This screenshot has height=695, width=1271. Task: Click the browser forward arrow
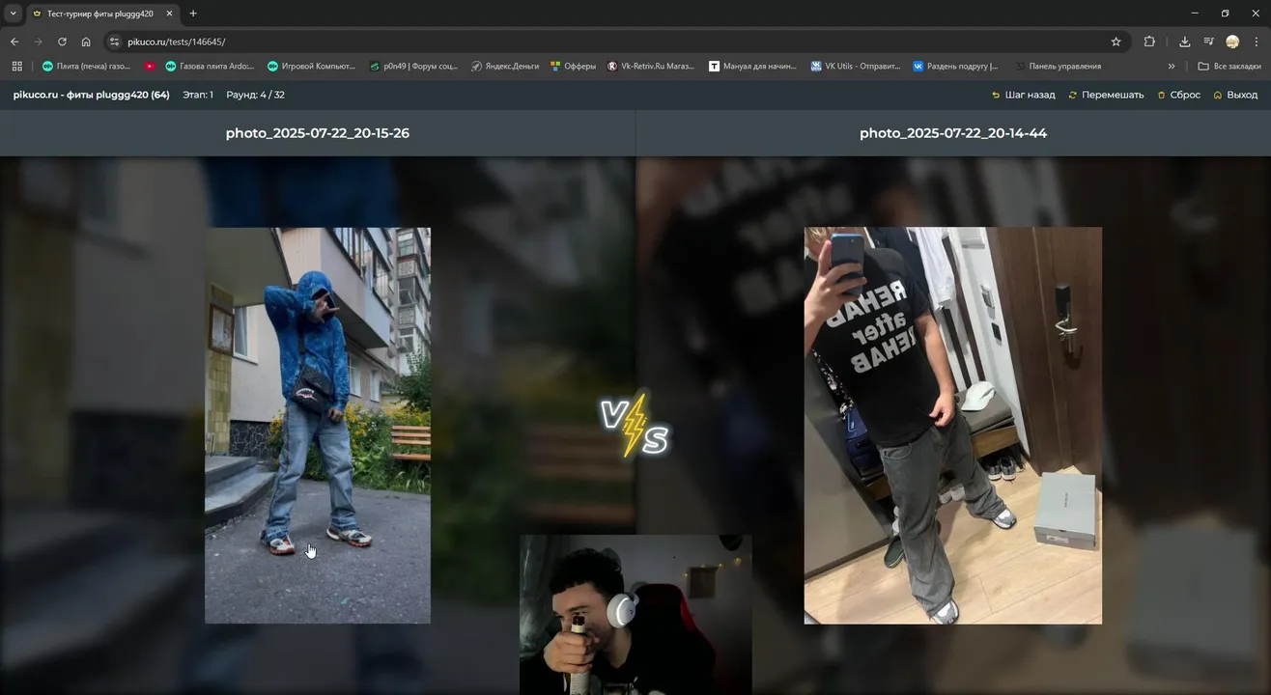tap(39, 42)
